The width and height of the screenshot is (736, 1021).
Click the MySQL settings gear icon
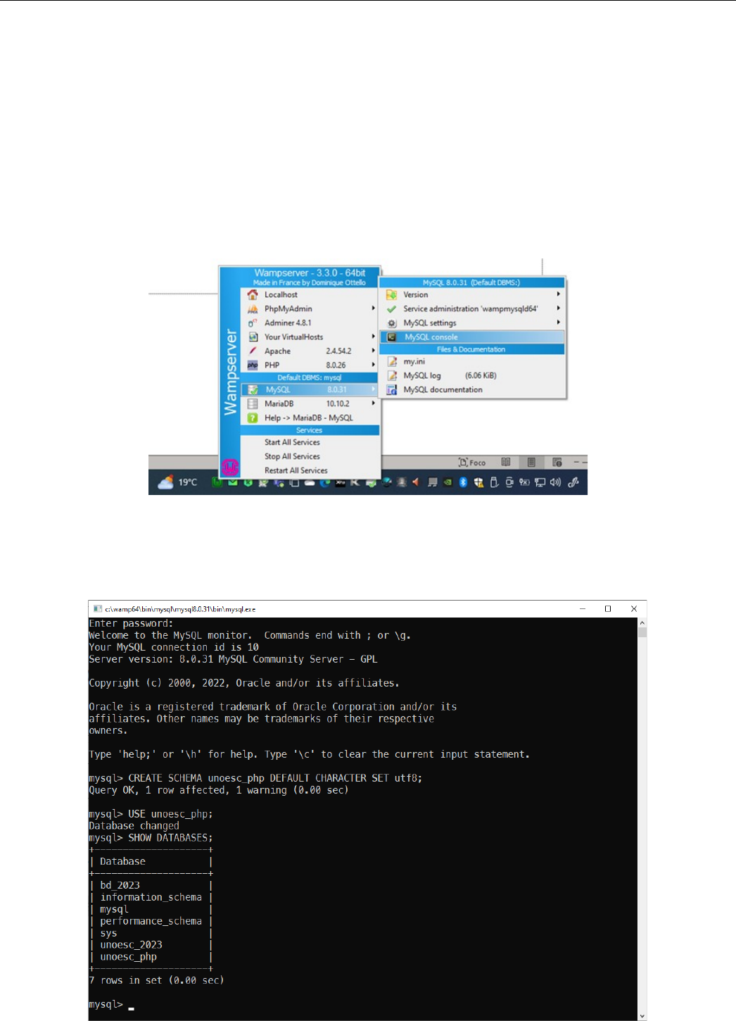pyautogui.click(x=392, y=323)
